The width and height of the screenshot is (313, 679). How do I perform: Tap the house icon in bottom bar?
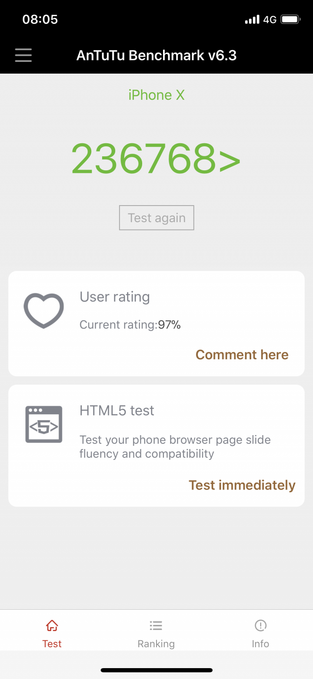[52, 625]
